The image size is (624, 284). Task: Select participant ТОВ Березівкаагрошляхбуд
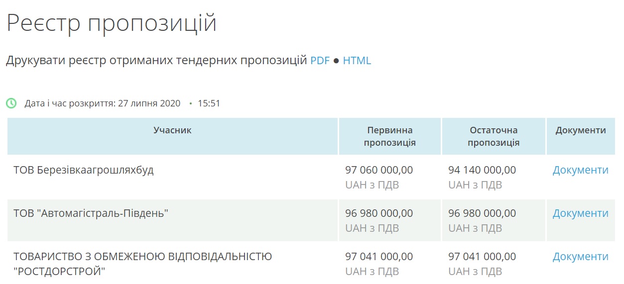84,170
